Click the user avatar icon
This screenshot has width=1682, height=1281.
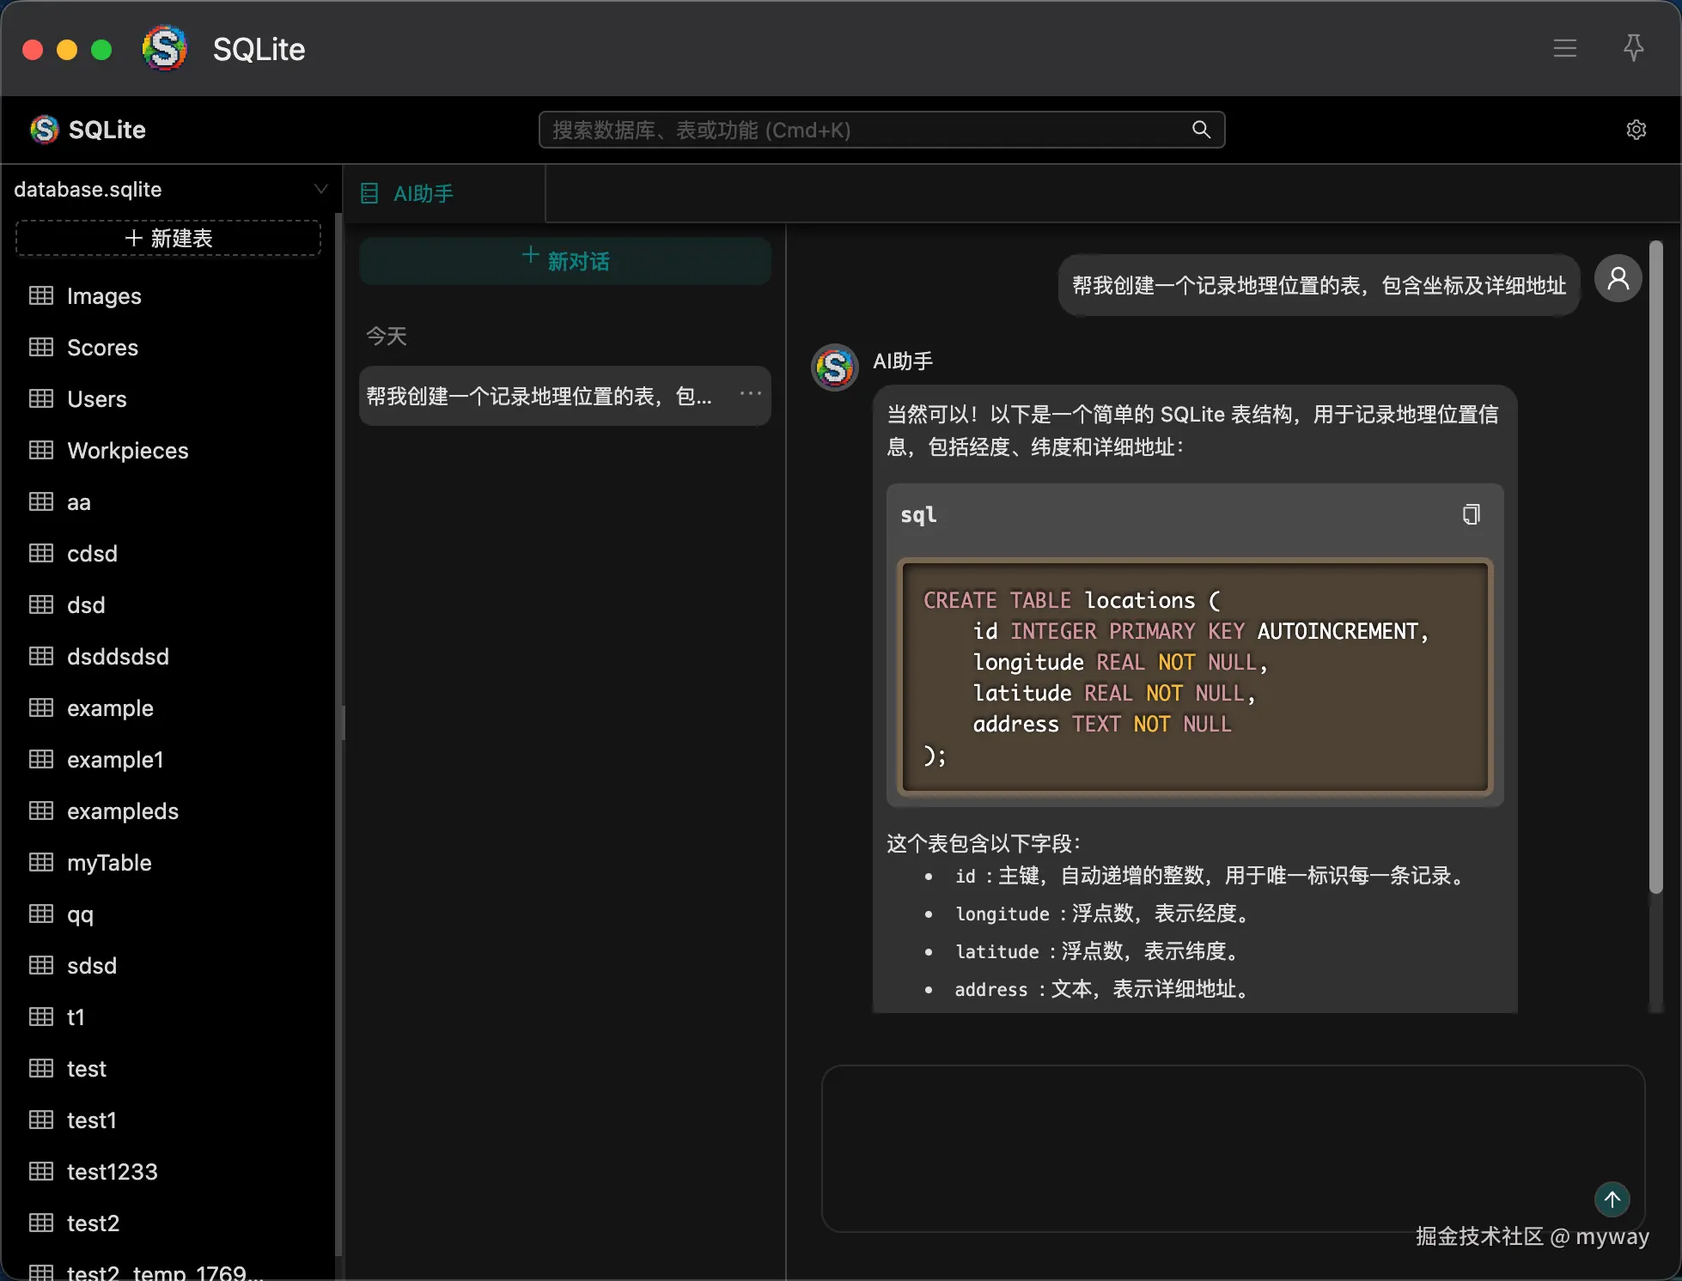tap(1618, 279)
